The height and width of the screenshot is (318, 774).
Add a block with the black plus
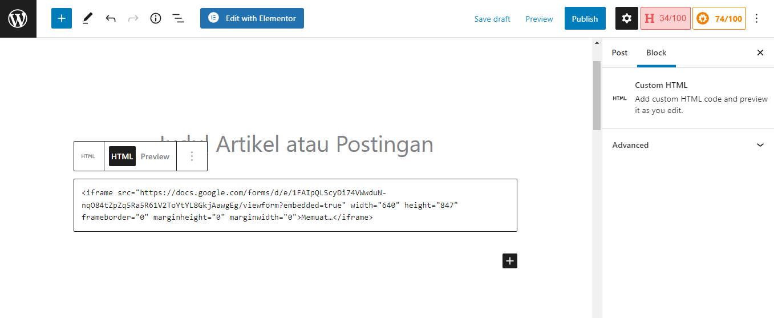point(510,261)
